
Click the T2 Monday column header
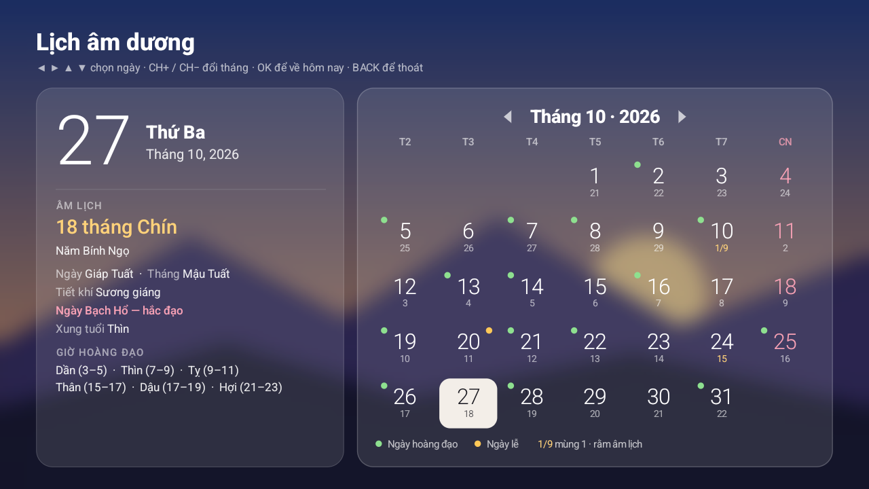click(x=405, y=142)
